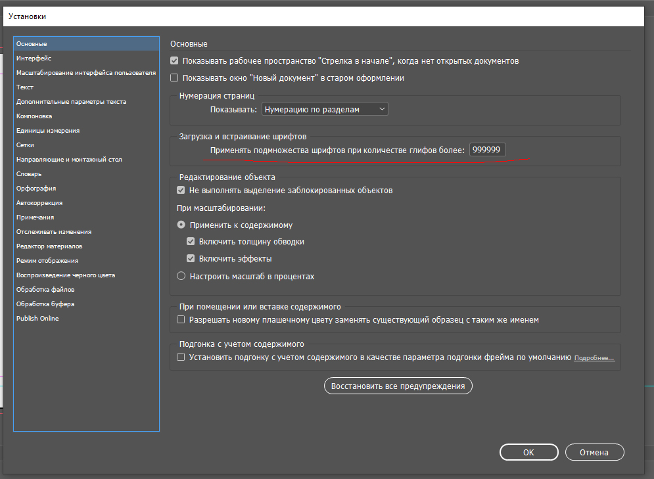
Task: Select the Примечания category
Action: pos(86,217)
